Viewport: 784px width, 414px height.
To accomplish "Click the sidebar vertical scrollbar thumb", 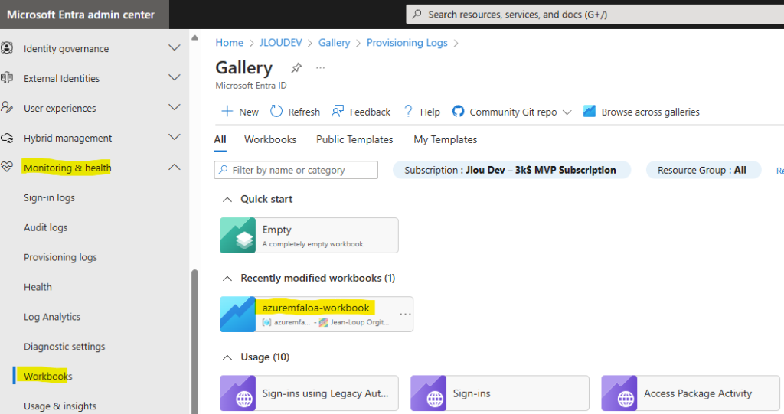I will pos(194,342).
